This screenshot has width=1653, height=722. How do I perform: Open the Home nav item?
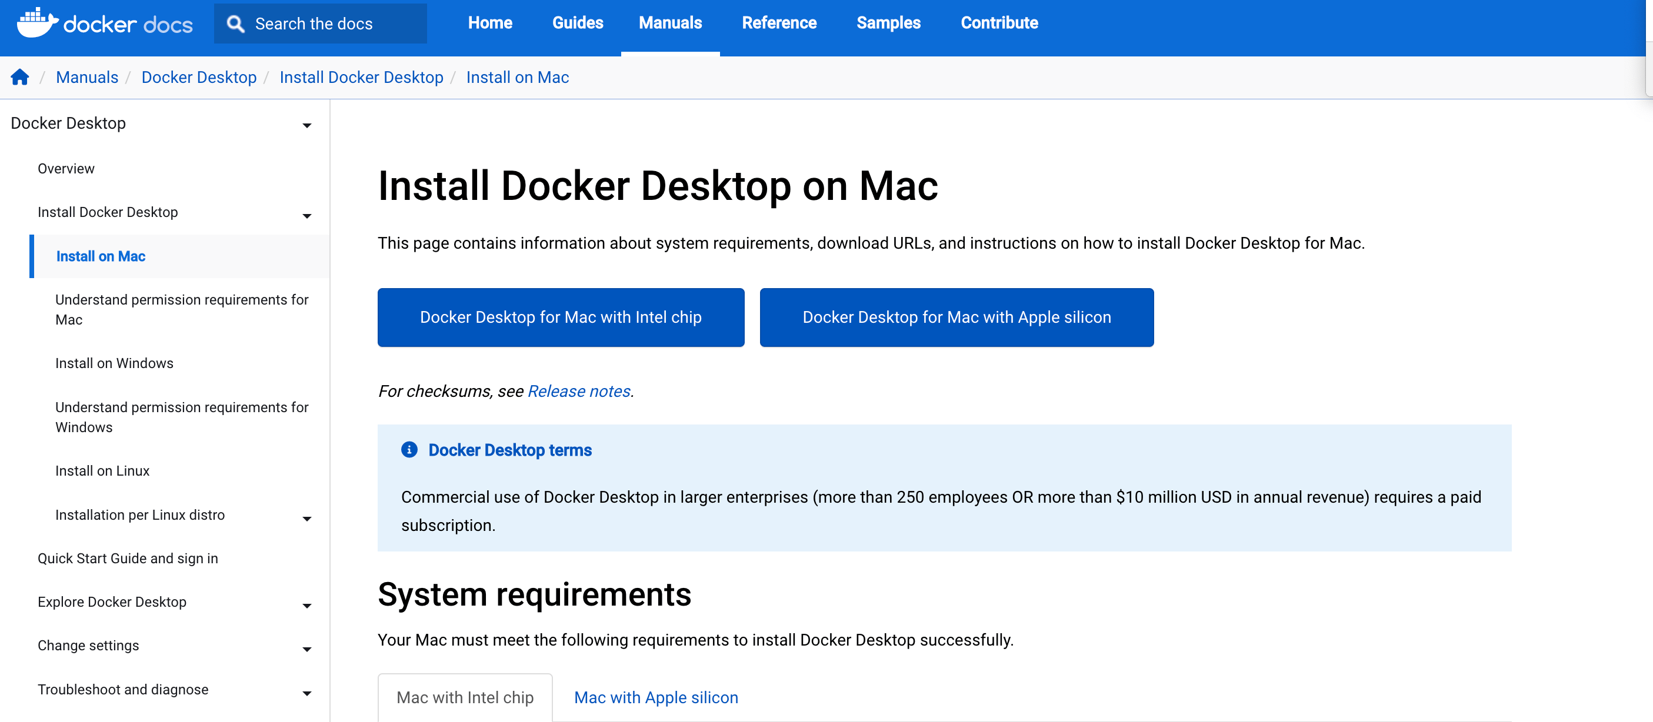pos(489,23)
